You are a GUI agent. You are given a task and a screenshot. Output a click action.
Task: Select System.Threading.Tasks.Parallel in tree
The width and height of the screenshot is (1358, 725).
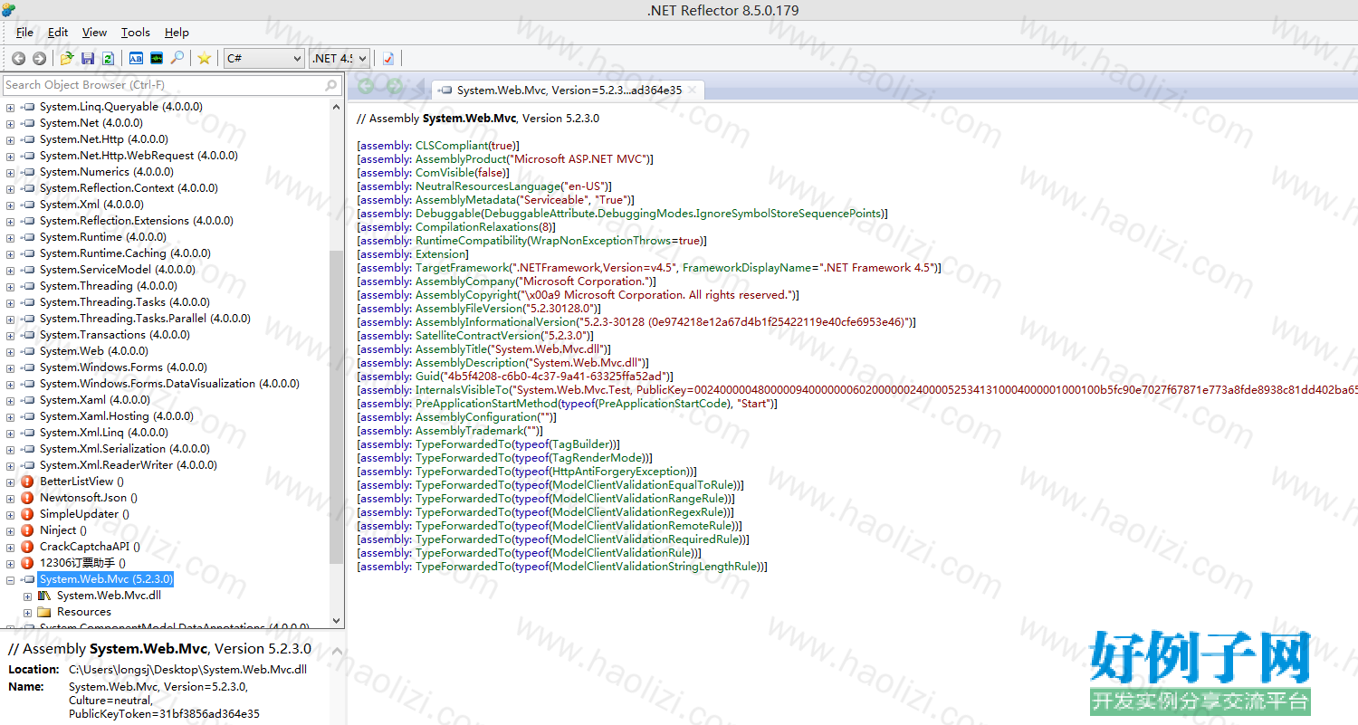click(145, 319)
